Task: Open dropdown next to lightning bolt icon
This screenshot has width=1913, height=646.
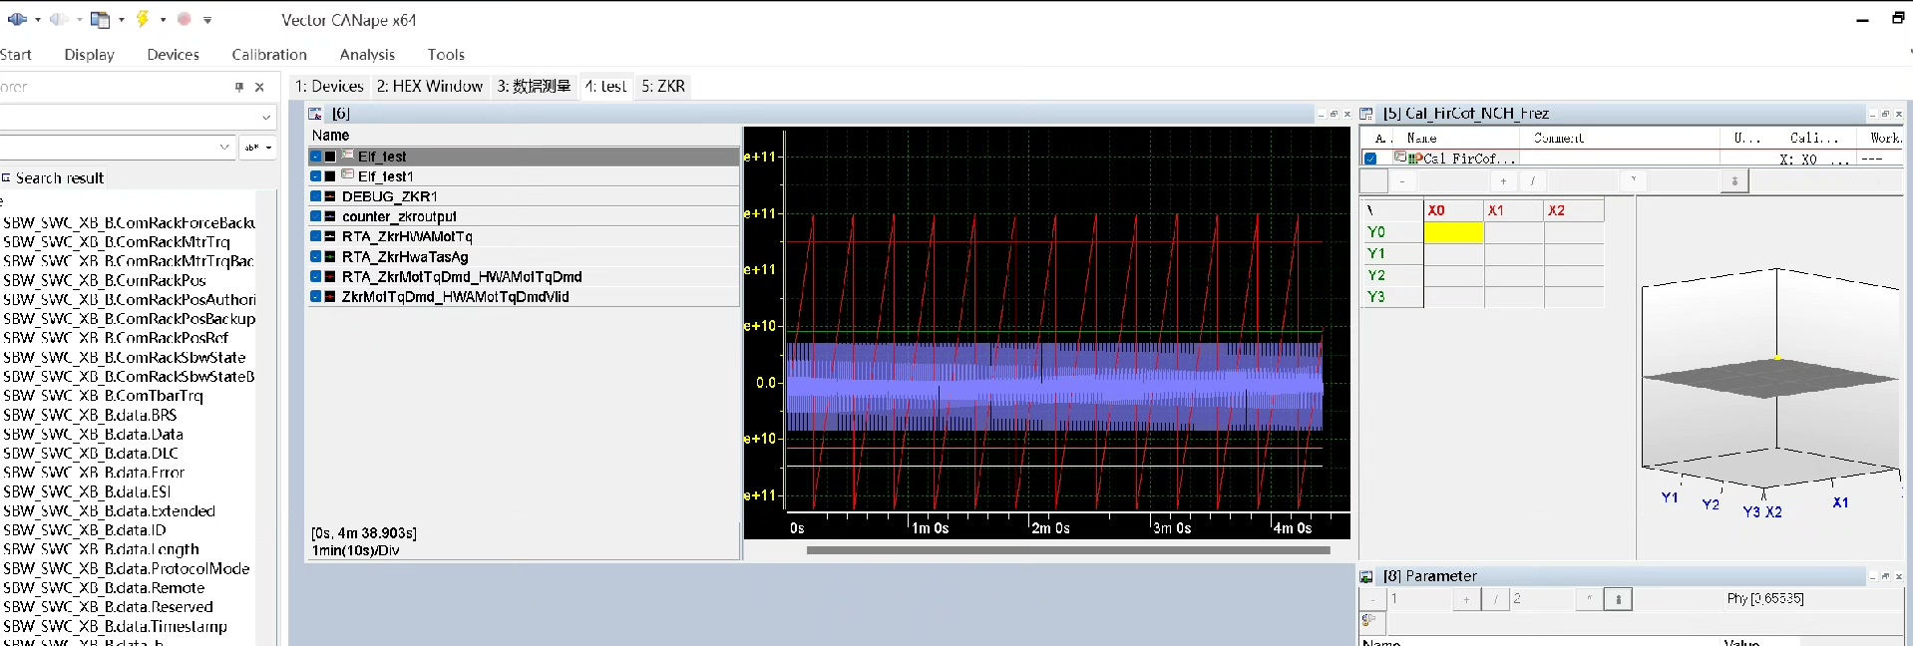Action: click(x=163, y=20)
